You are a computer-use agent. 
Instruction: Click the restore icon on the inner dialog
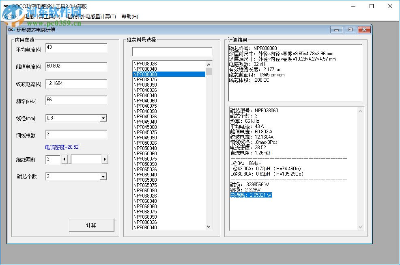(349, 29)
